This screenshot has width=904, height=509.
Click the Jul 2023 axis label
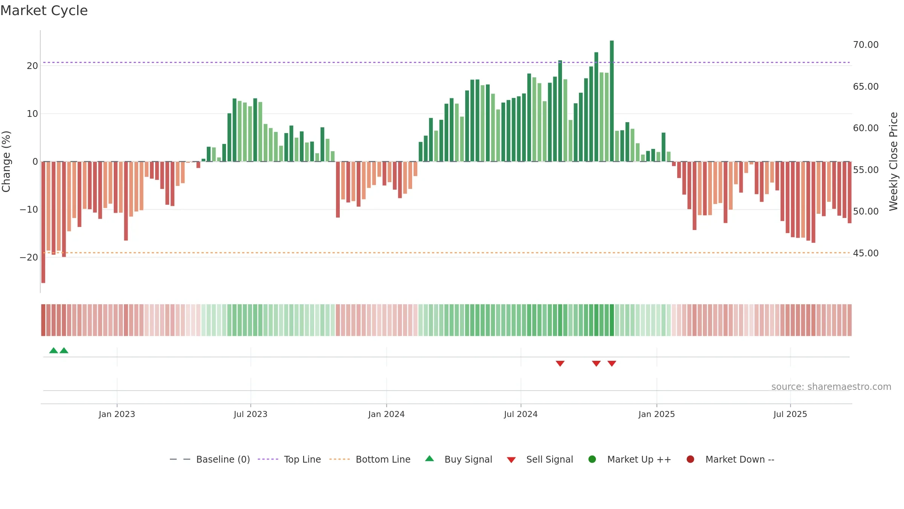pyautogui.click(x=250, y=414)
